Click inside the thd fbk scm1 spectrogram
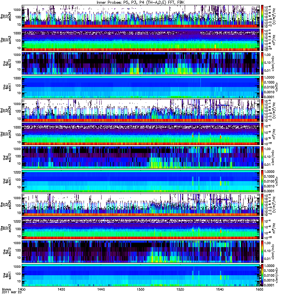281x300 pixels. (141, 181)
